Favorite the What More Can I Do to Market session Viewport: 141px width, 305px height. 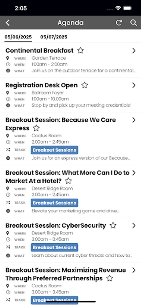click(x=68, y=181)
